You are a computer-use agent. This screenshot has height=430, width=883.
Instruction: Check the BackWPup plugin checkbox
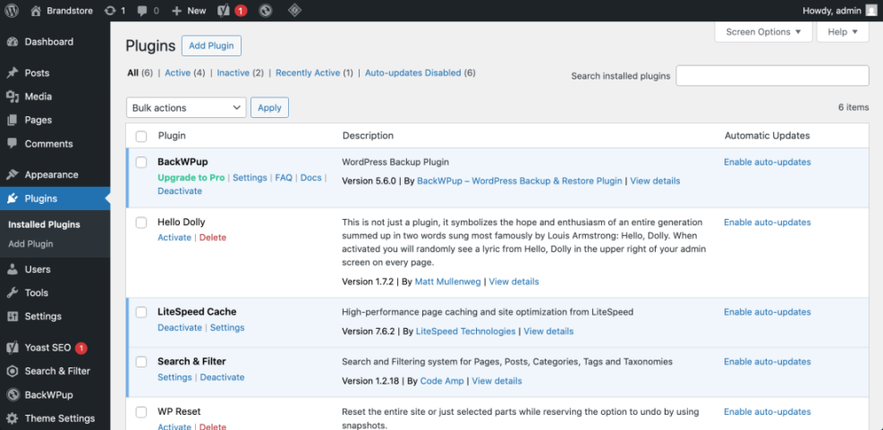[x=141, y=162]
